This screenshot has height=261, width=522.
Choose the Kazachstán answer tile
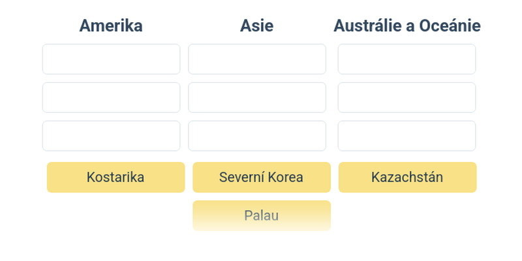407,177
